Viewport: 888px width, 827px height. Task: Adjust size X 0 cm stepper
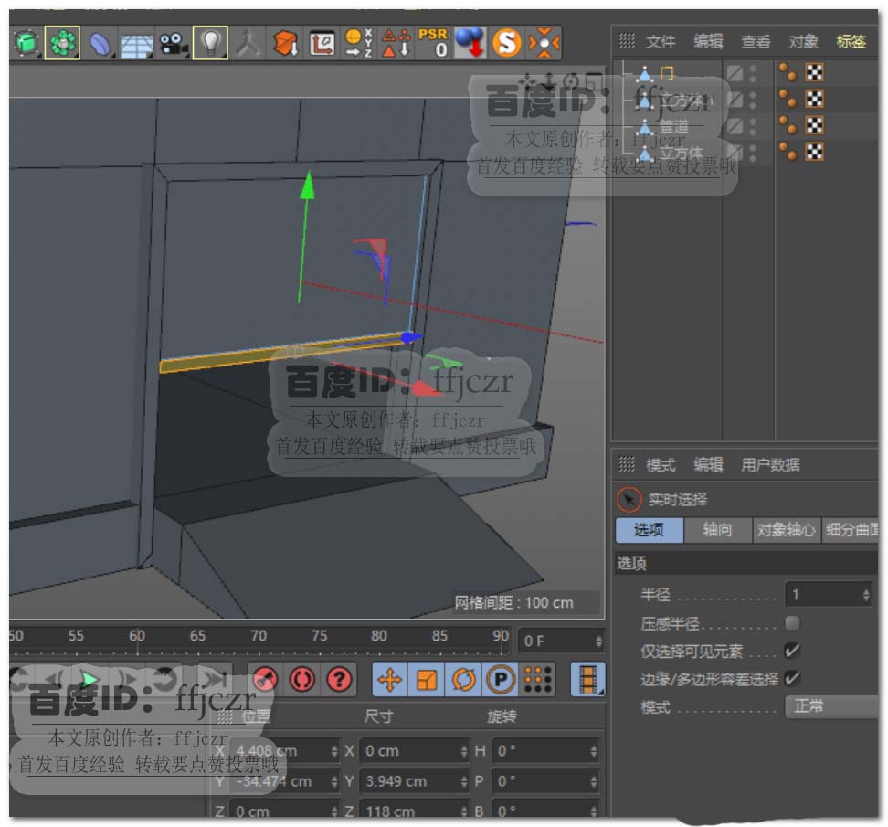pos(464,751)
